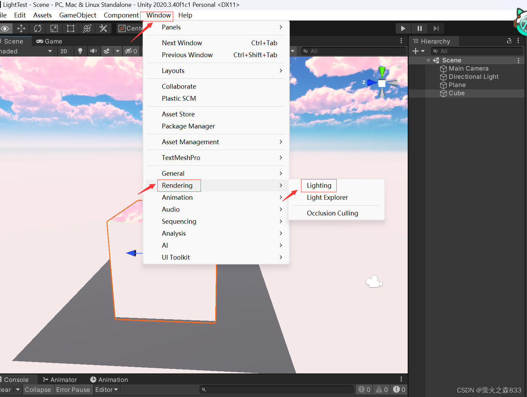Select the Rect tool
The height and width of the screenshot is (397, 527).
point(71,28)
